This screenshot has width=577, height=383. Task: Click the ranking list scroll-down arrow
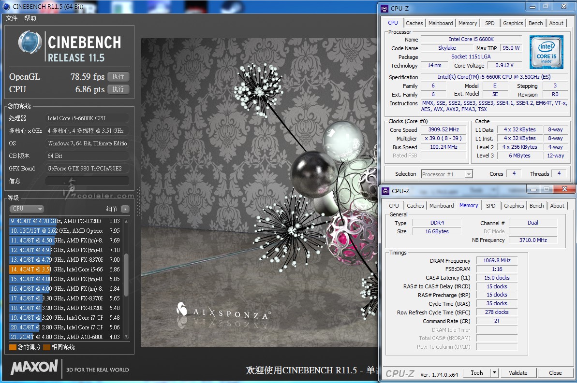[x=127, y=336]
